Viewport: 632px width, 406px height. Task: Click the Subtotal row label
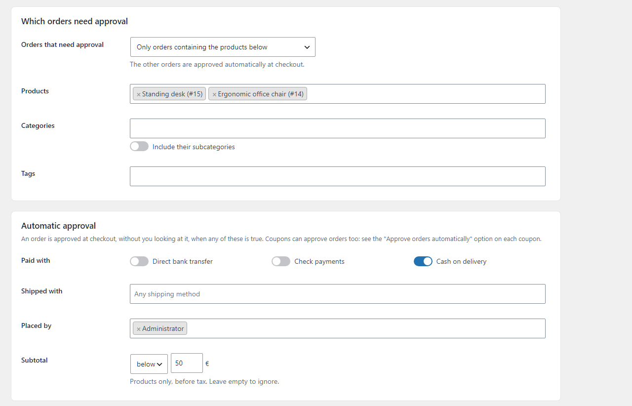[35, 360]
